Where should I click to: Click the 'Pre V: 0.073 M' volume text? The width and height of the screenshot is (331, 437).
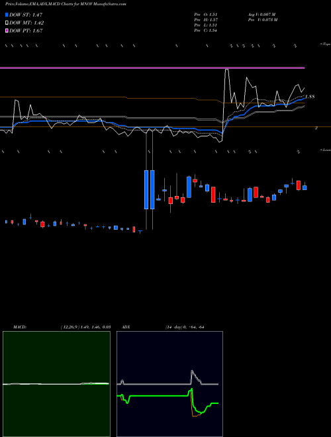pyautogui.click(x=262, y=20)
